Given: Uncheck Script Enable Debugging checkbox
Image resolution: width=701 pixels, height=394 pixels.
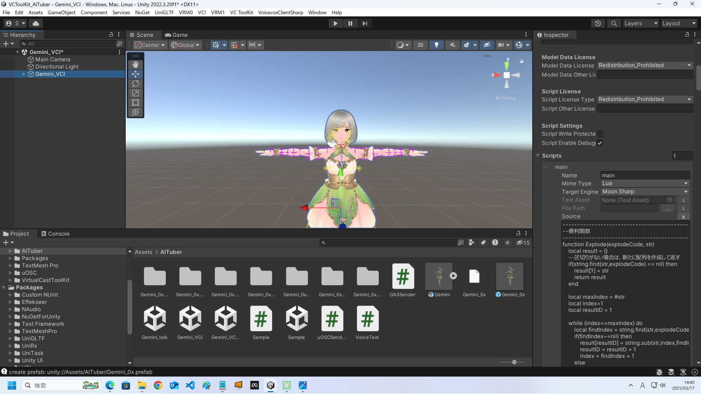Looking at the screenshot, I should point(600,143).
